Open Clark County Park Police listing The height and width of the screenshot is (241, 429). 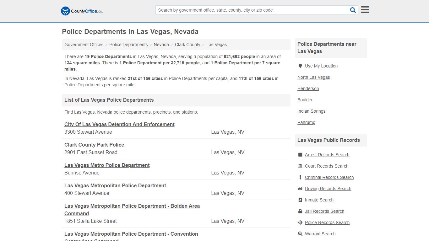pyautogui.click(x=94, y=145)
